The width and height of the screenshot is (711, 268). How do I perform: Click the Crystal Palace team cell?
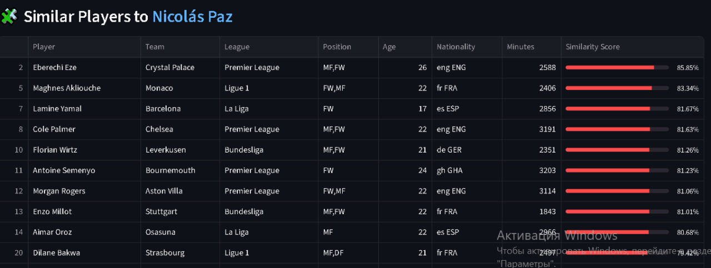click(x=170, y=68)
